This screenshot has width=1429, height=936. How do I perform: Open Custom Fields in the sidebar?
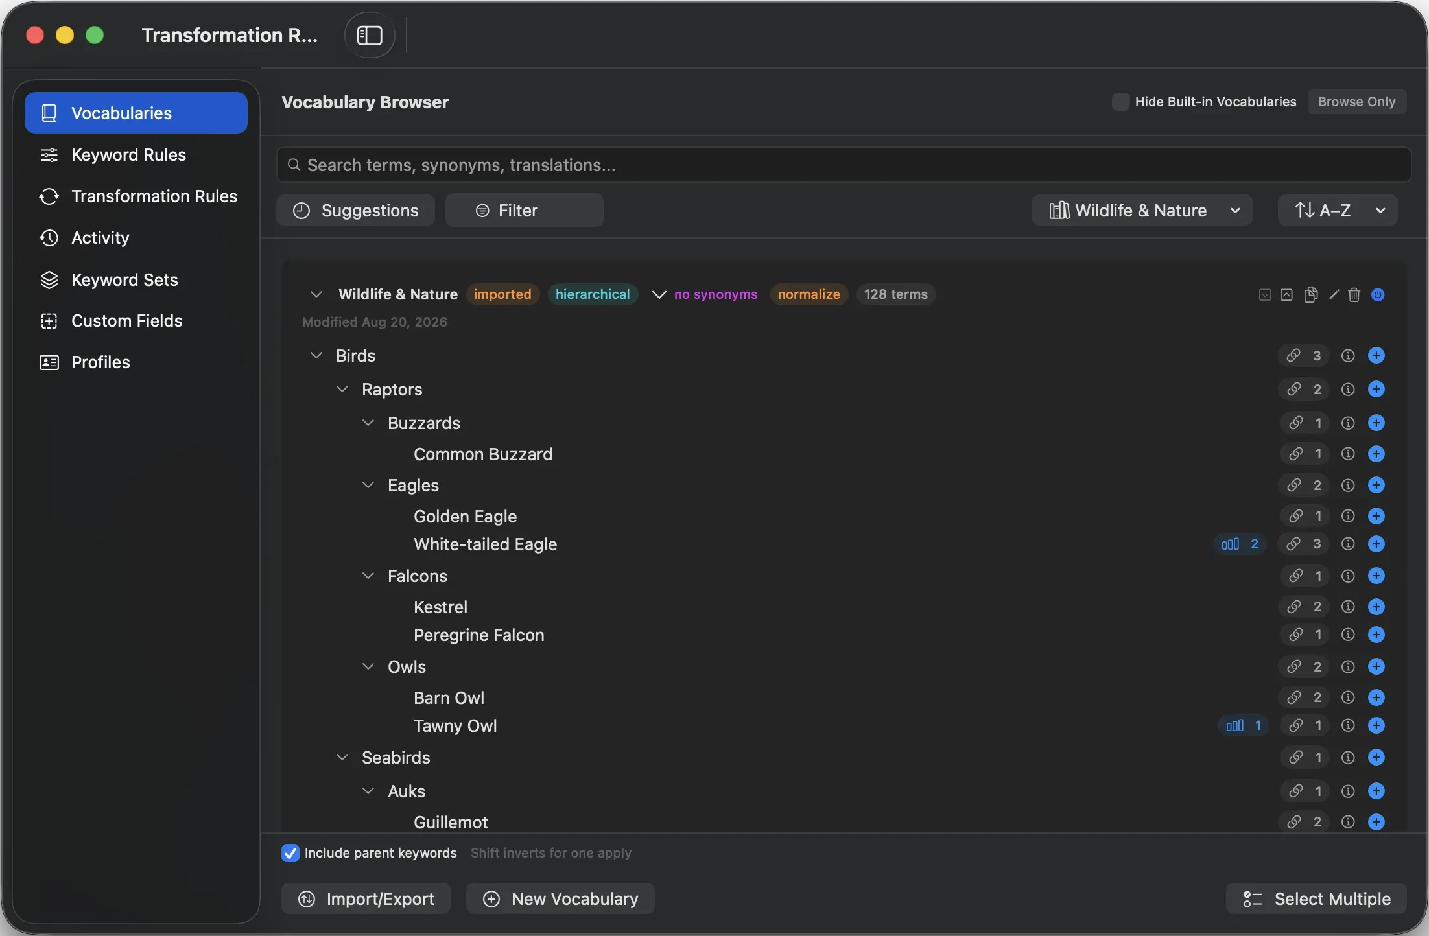coord(136,320)
